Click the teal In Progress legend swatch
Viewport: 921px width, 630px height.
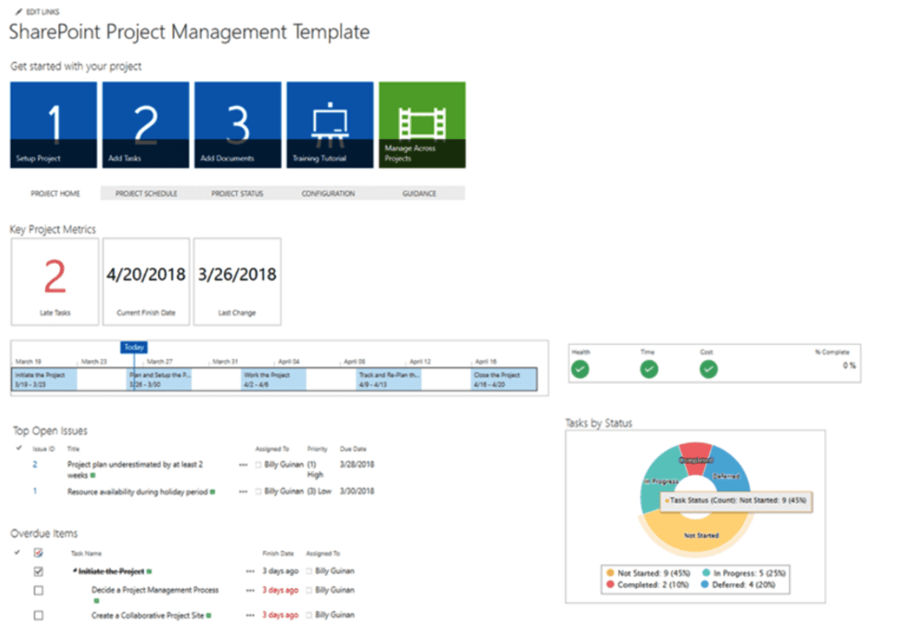[705, 573]
